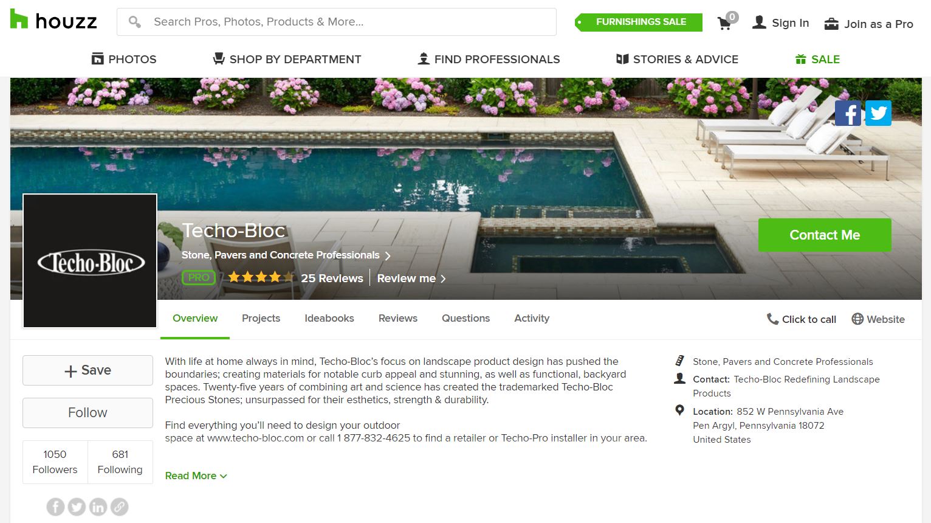This screenshot has width=931, height=523.
Task: Open SHOP BY DEPARTMENT menu
Action: [x=287, y=59]
